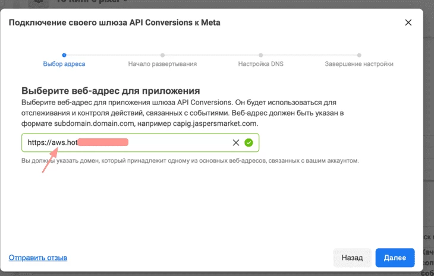This screenshot has height=276, width=434.
Task: Click the dialog title Подключение своего шлюза
Action: pyautogui.click(x=115, y=23)
